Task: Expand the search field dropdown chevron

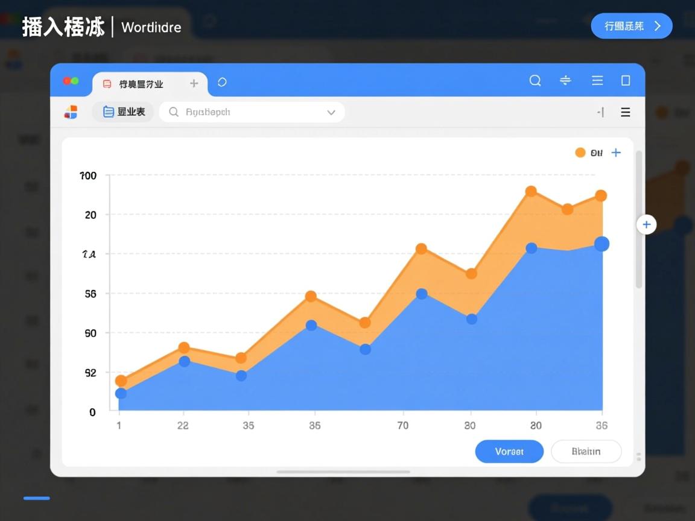Action: [x=331, y=112]
